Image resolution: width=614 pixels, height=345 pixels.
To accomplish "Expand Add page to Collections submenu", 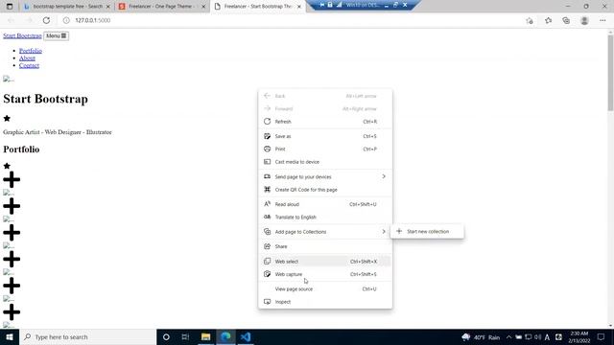I will (x=325, y=232).
